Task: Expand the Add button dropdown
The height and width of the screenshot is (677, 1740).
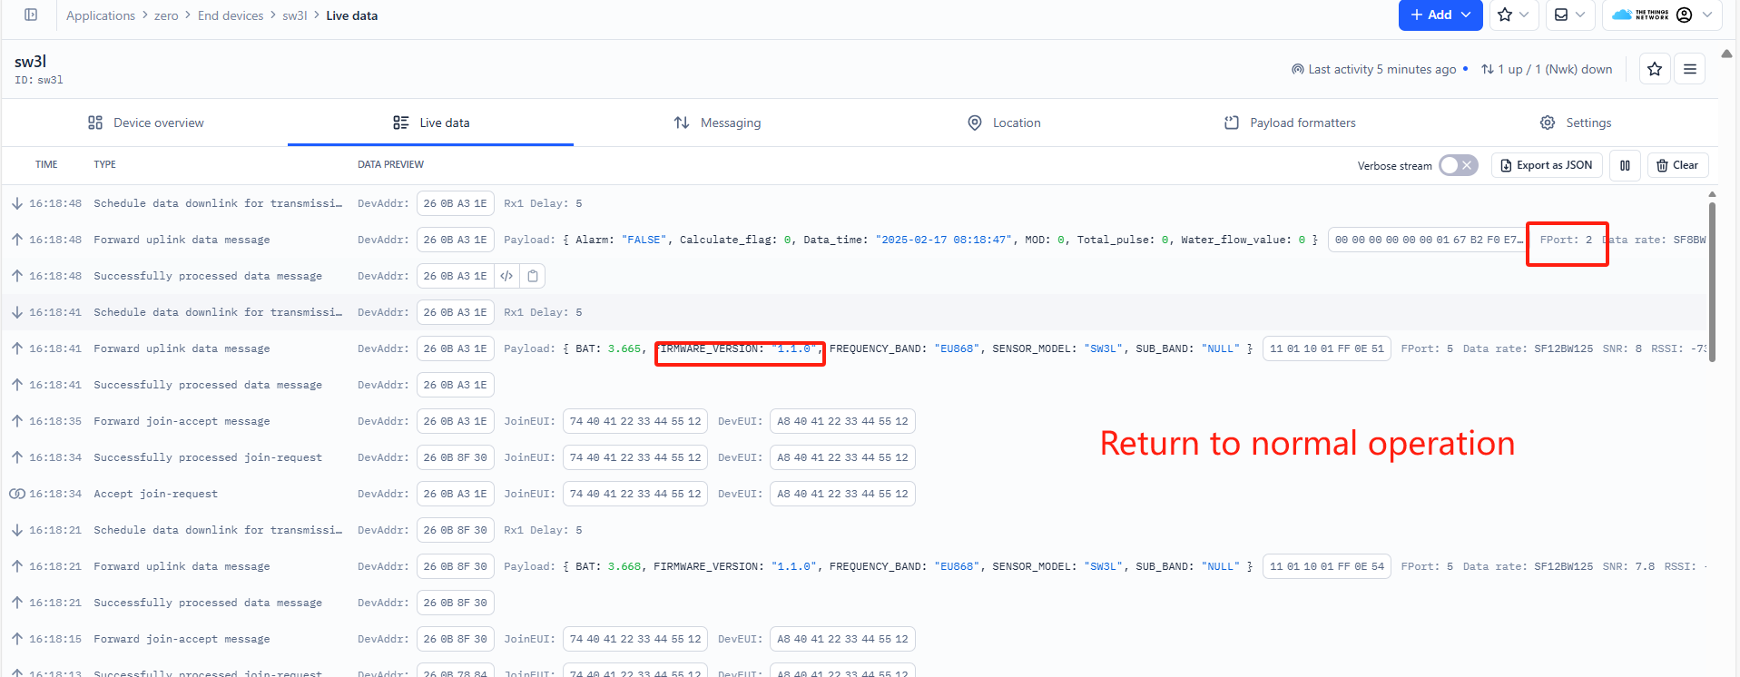Action: (x=1466, y=15)
